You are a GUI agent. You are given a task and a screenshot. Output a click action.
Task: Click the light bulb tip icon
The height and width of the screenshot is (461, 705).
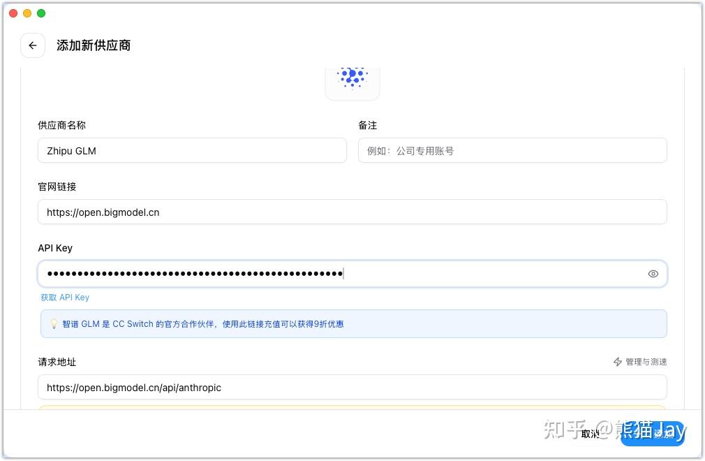click(x=54, y=324)
